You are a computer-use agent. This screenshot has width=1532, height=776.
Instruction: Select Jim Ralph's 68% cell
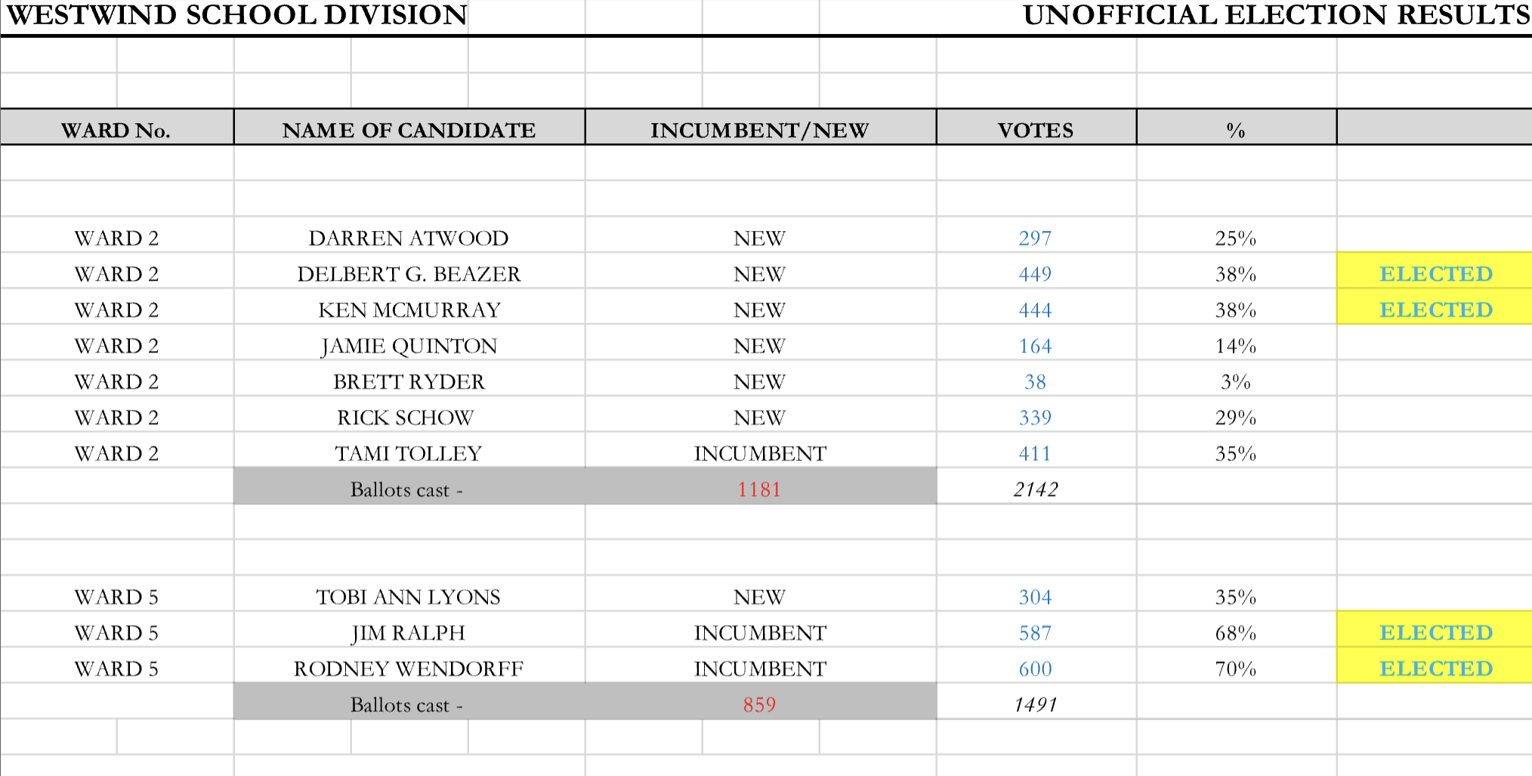(x=1235, y=633)
